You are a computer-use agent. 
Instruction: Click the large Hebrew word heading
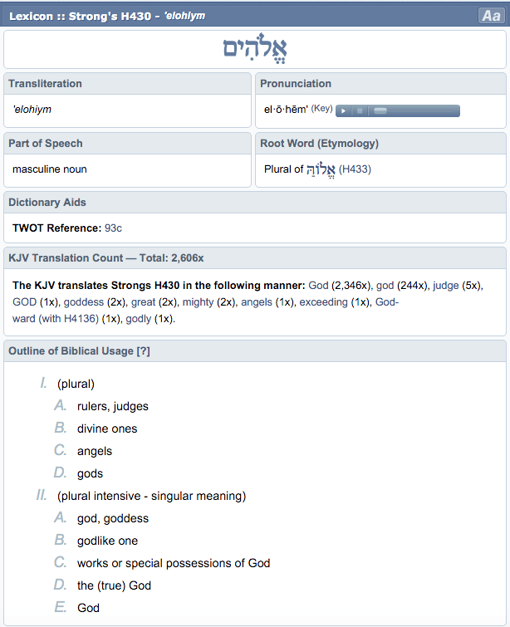pyautogui.click(x=255, y=49)
